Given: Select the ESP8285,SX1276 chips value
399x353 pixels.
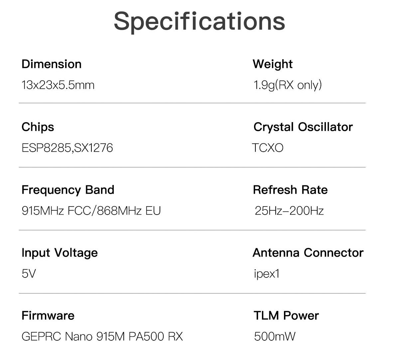Looking at the screenshot, I should pos(67,148).
